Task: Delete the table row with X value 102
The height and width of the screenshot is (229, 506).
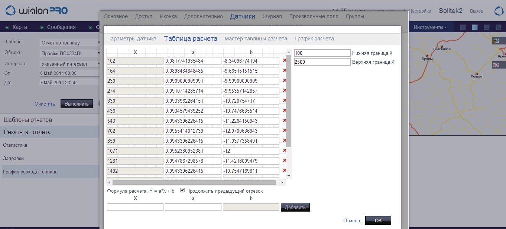Action: pos(284,61)
